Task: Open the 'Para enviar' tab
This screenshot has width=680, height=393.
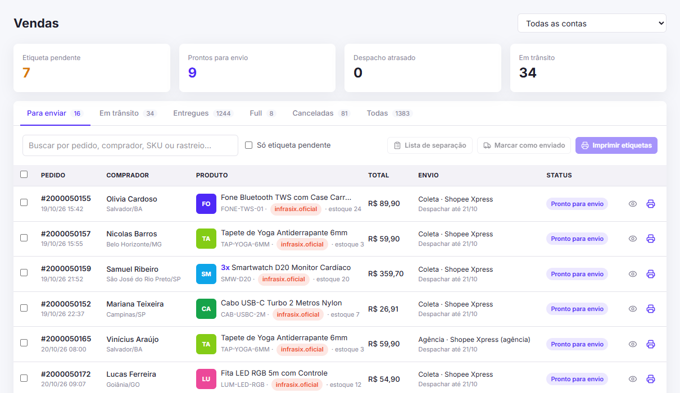Action: [x=55, y=113]
